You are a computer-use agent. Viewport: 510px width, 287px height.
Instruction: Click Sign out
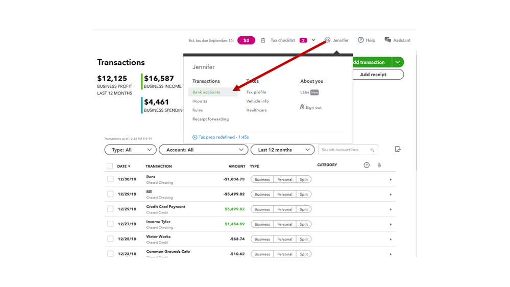pyautogui.click(x=313, y=107)
